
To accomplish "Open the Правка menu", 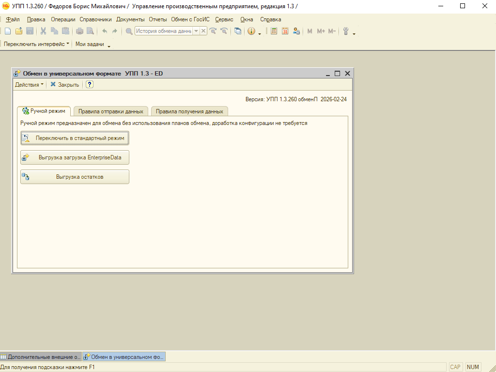I will (36, 19).
